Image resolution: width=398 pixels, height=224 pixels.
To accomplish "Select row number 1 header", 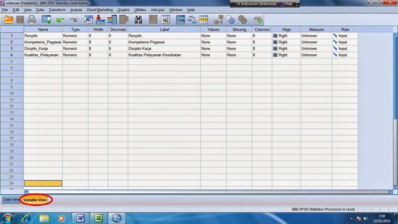I will [x=12, y=36].
